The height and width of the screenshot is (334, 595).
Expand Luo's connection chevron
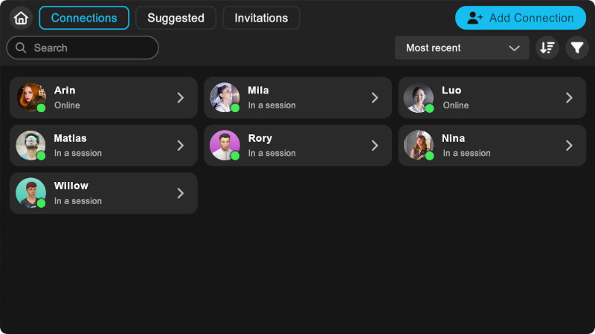[569, 98]
